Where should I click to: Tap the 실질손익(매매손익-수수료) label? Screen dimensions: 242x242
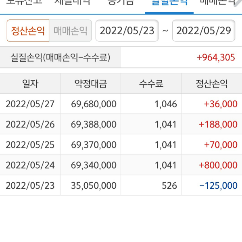[x=60, y=58]
